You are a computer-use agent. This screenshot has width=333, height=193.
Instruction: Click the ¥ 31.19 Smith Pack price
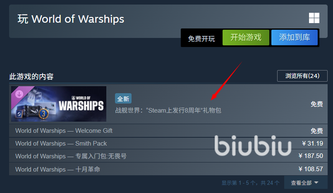(x=312, y=144)
